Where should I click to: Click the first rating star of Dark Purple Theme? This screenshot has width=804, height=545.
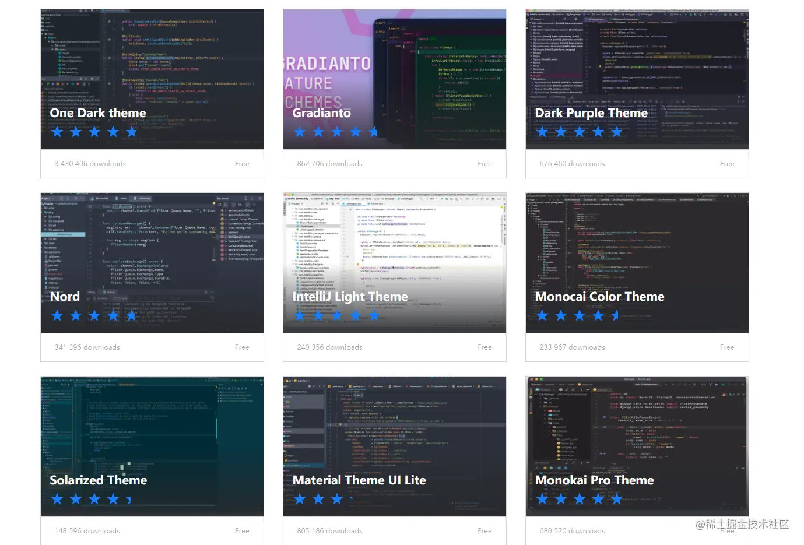542,132
